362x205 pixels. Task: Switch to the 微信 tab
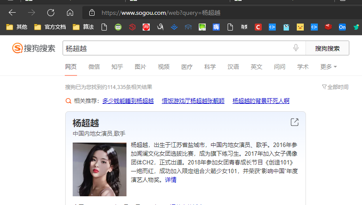(94, 67)
